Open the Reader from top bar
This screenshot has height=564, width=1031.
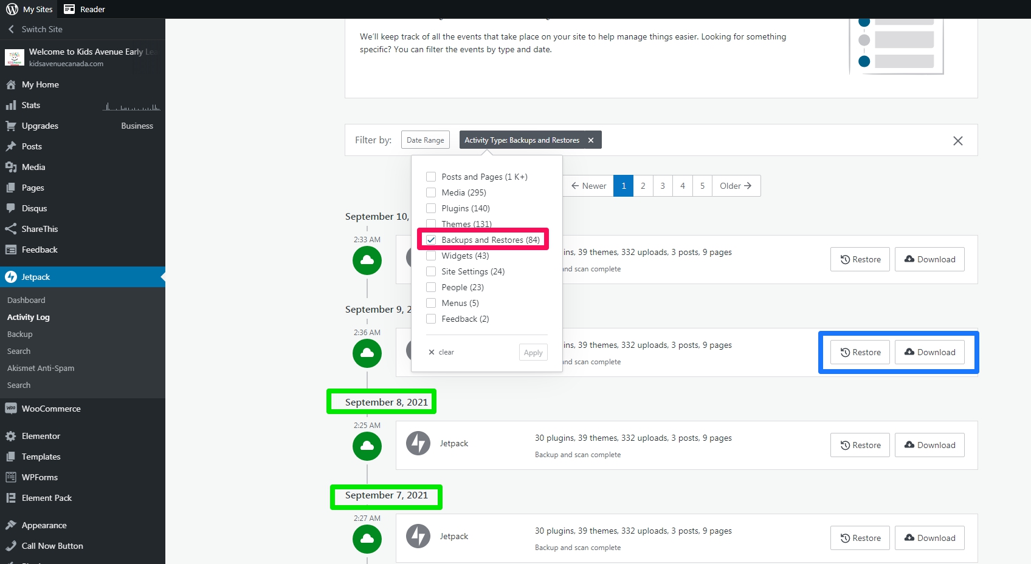pyautogui.click(x=84, y=9)
